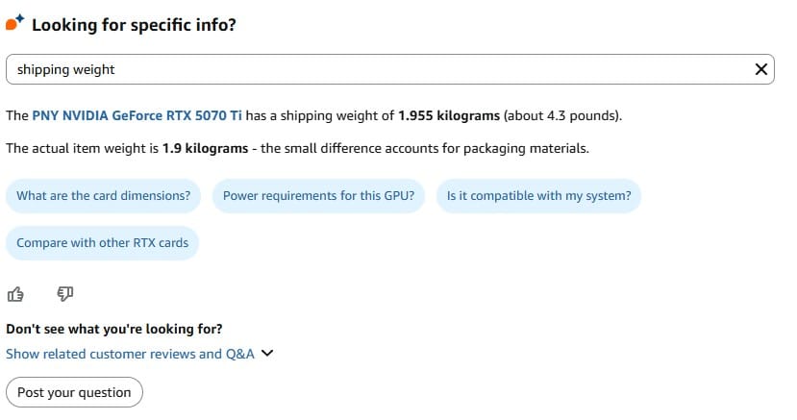Choose "Is it compatible with my system?" chip
Viewport: 797px width, 420px height.
(538, 195)
